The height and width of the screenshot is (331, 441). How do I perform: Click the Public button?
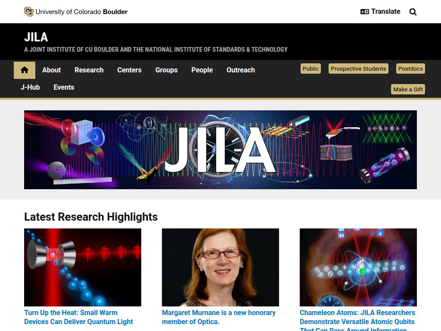[311, 69]
